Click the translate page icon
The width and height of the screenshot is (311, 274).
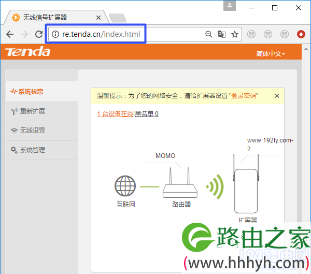click(x=221, y=34)
